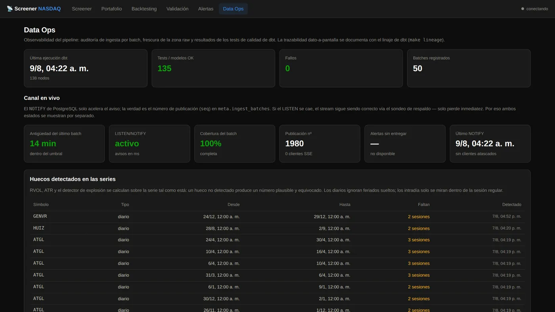Click the 'Hasta' column header
The image size is (555, 312).
(345, 205)
